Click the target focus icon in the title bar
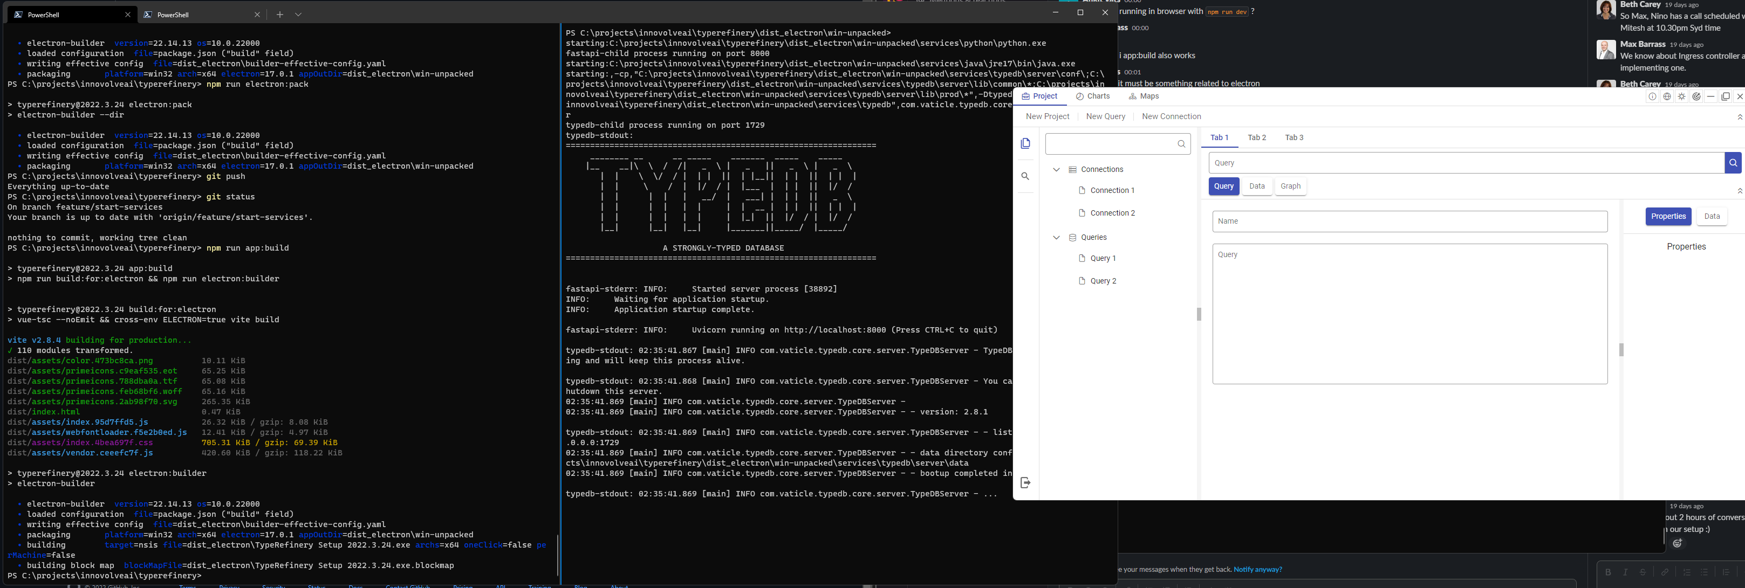 (x=1696, y=97)
